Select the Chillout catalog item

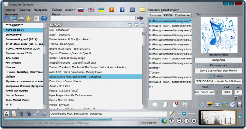click(x=23, y=77)
